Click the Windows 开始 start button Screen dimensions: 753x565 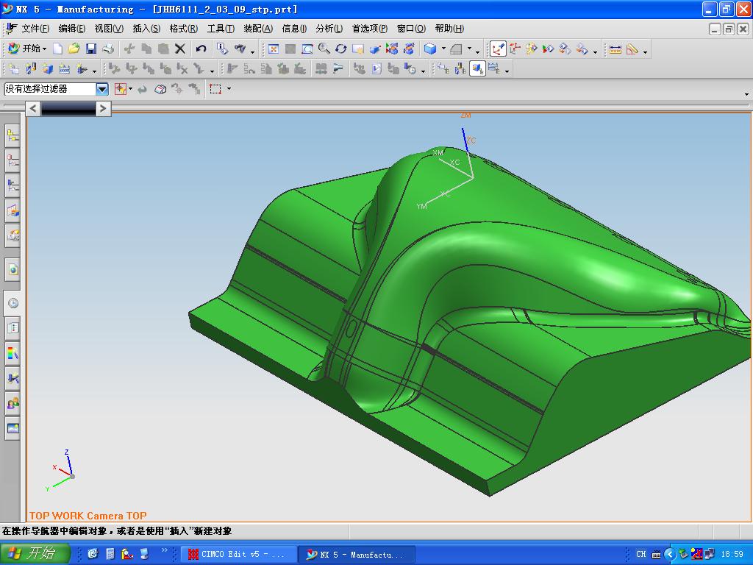pos(35,553)
